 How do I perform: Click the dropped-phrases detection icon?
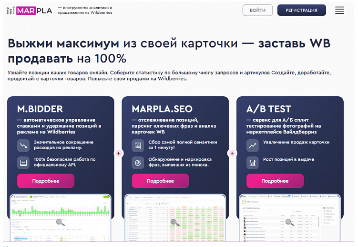click(138, 163)
